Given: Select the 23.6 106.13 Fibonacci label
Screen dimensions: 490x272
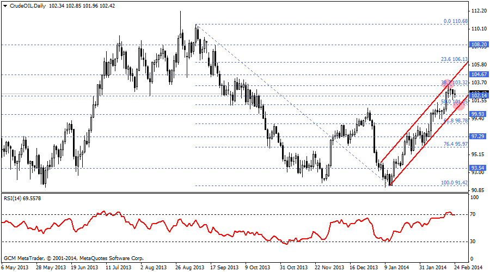Looking at the screenshot, I should [454, 59].
